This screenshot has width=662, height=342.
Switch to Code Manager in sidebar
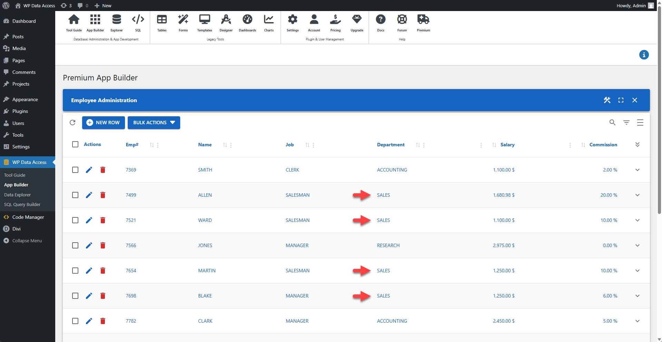28,217
